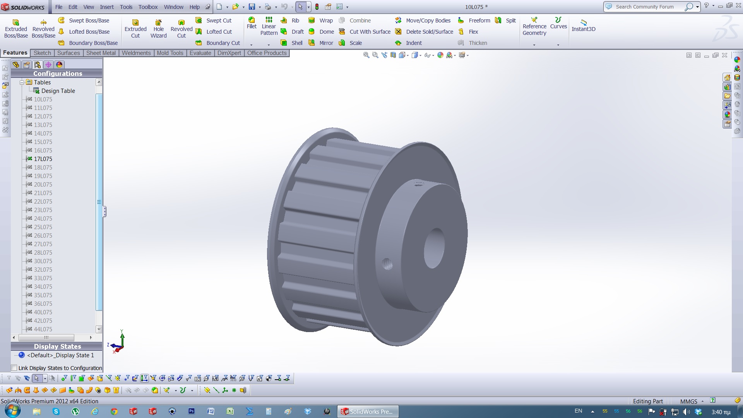The height and width of the screenshot is (418, 743).
Task: Click the Curves tool
Action: pyautogui.click(x=558, y=23)
